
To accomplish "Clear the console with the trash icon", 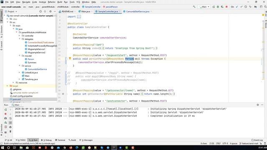I will (10, 132).
